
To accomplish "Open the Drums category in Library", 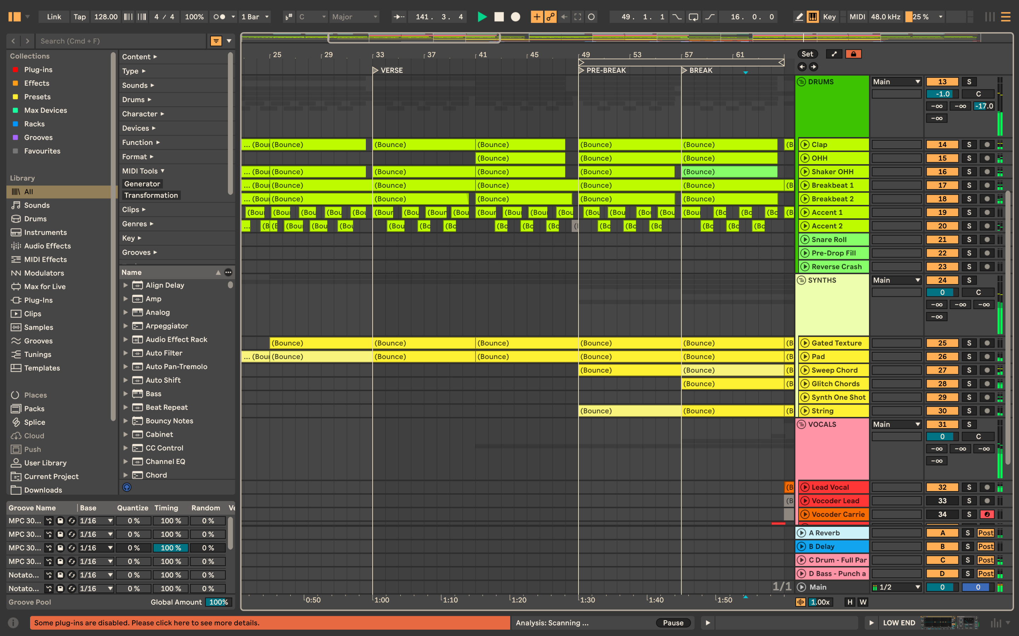I will 35,219.
